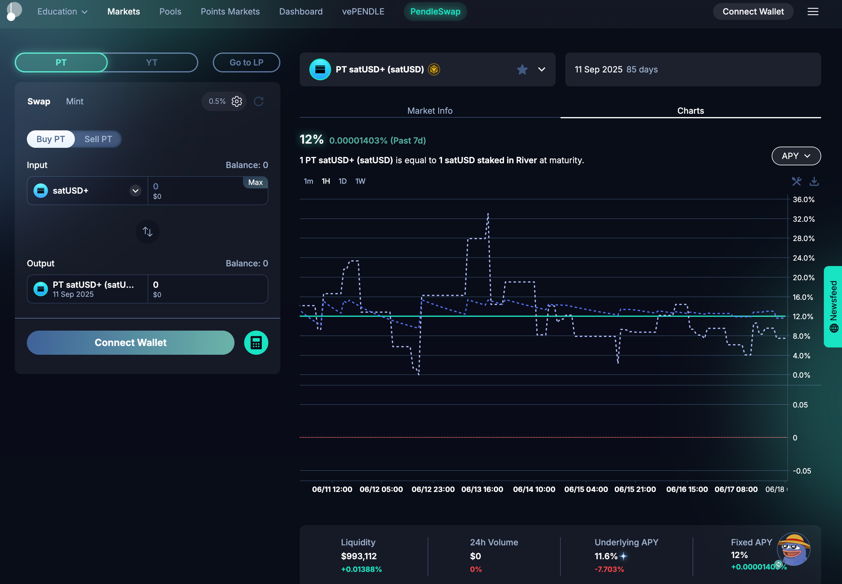The height and width of the screenshot is (584, 842).
Task: Click the swap direction arrows icon
Action: 147,231
